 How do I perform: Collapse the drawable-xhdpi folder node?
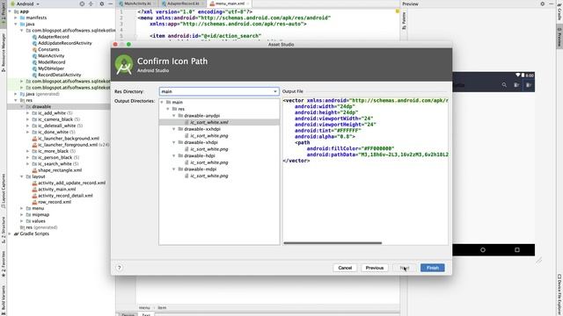(x=174, y=142)
